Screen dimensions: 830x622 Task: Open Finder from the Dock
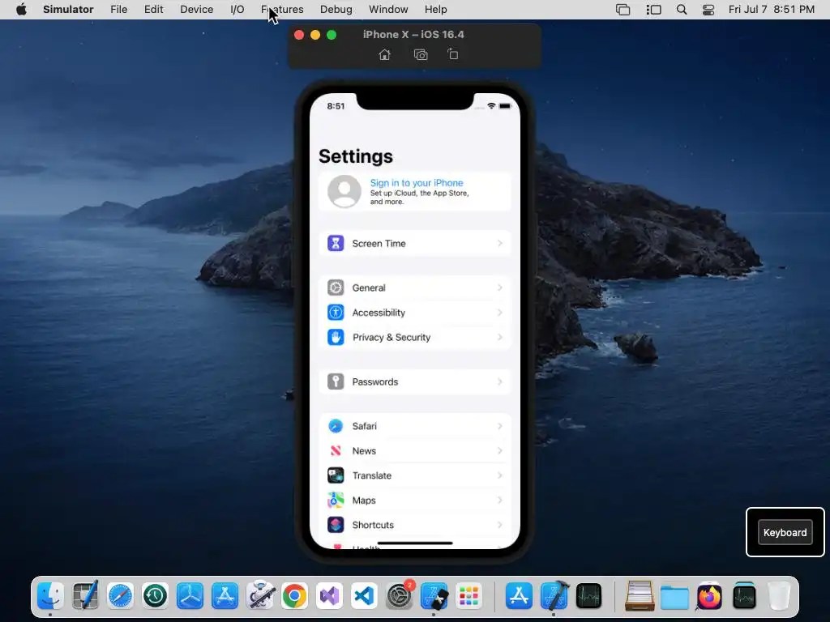point(51,596)
